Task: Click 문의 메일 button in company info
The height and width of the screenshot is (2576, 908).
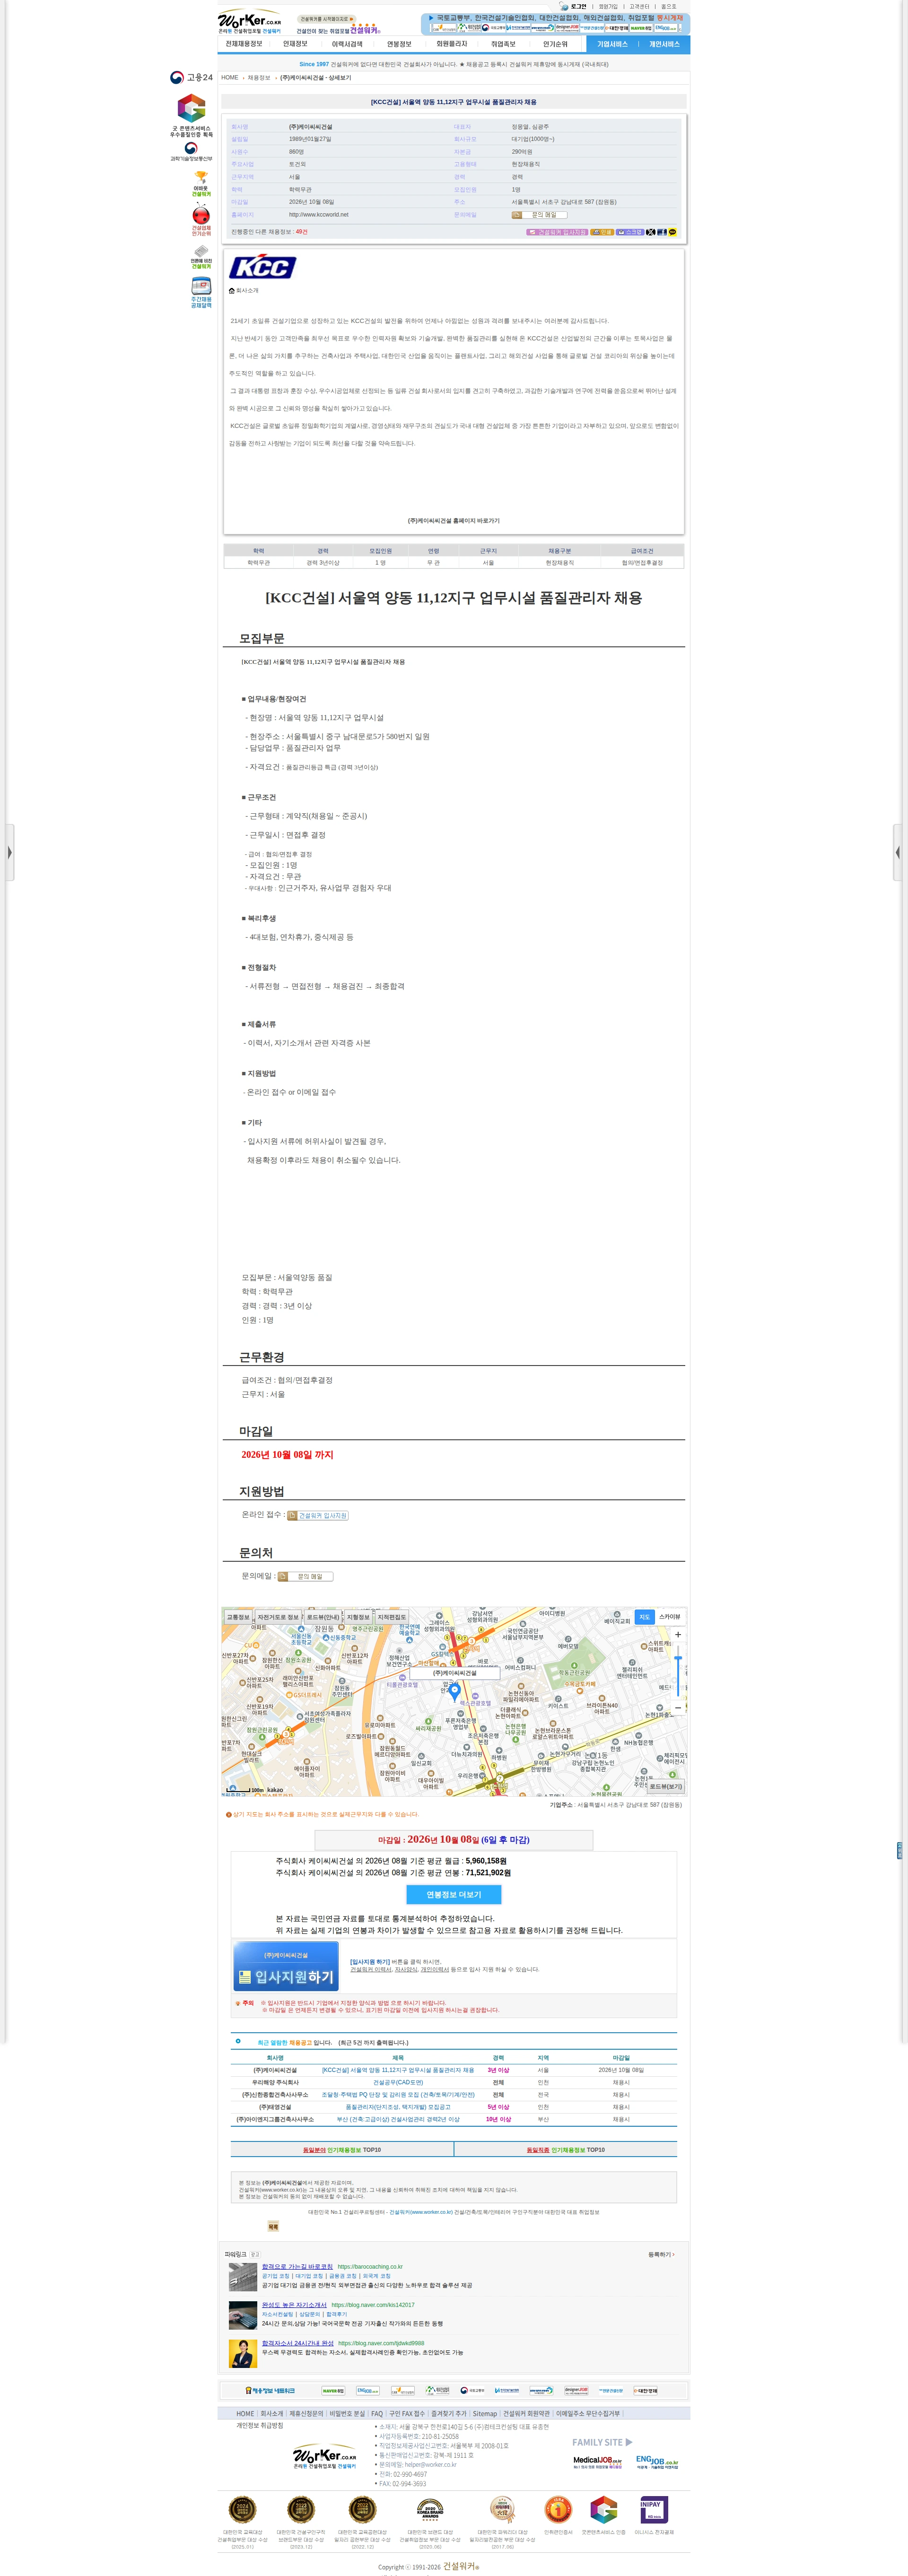Action: point(539,214)
